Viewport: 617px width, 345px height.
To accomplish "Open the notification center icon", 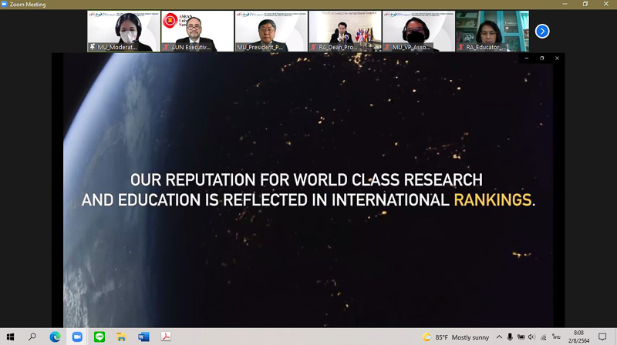I will (x=602, y=337).
